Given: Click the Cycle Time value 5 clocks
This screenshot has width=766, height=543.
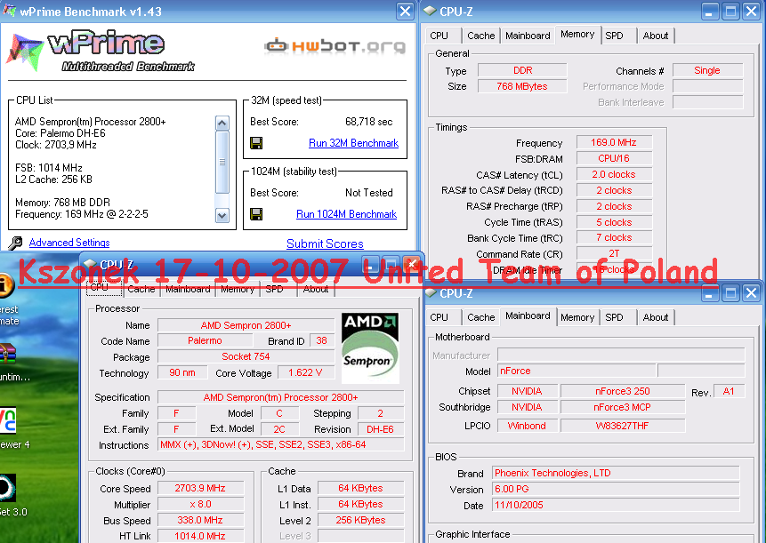Looking at the screenshot, I should pyautogui.click(x=614, y=222).
